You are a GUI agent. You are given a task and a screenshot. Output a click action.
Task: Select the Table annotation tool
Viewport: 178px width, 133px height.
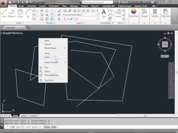click(110, 19)
